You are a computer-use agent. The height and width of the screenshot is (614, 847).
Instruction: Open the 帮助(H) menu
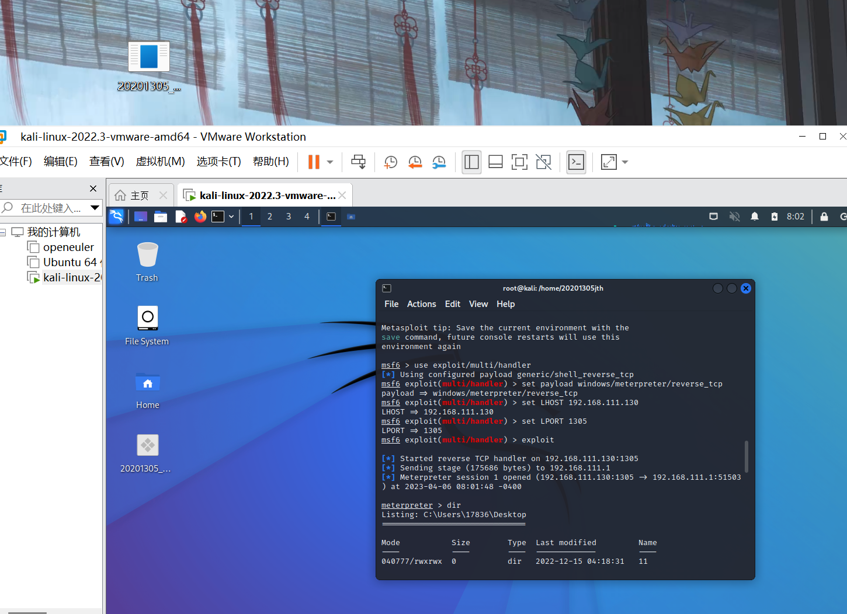pyautogui.click(x=271, y=161)
